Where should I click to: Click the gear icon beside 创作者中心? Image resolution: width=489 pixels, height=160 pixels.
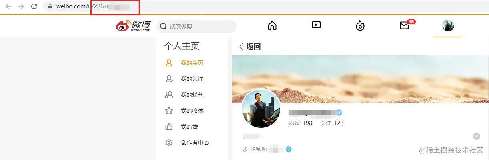(169, 142)
